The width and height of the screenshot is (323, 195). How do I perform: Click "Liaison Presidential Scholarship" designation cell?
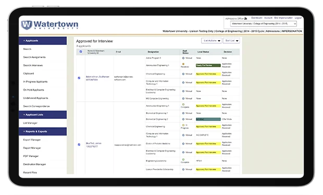pos(159,169)
